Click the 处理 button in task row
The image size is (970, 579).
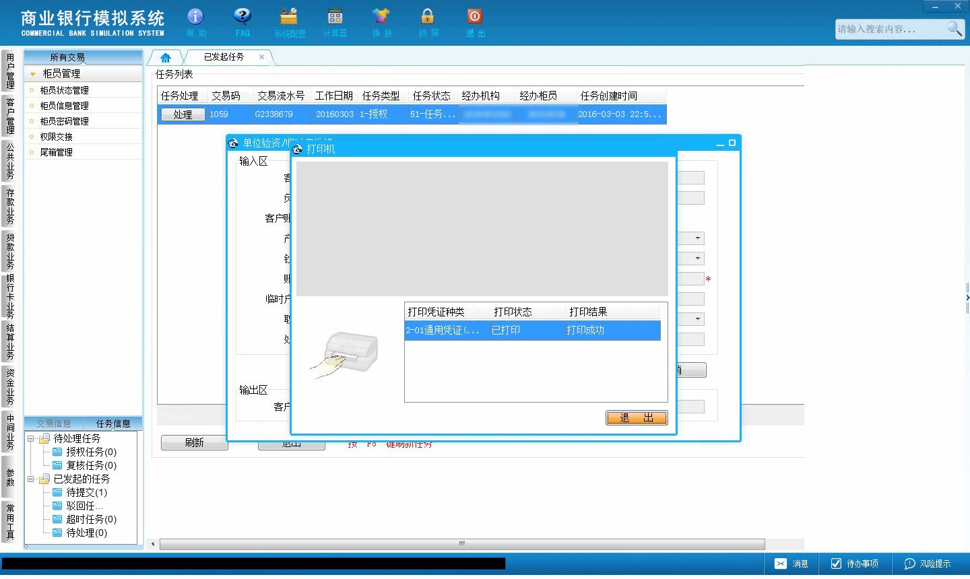(183, 114)
